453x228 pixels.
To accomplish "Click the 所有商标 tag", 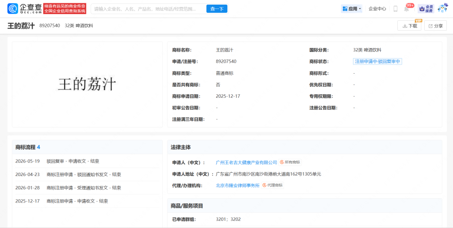I will 290,162.
